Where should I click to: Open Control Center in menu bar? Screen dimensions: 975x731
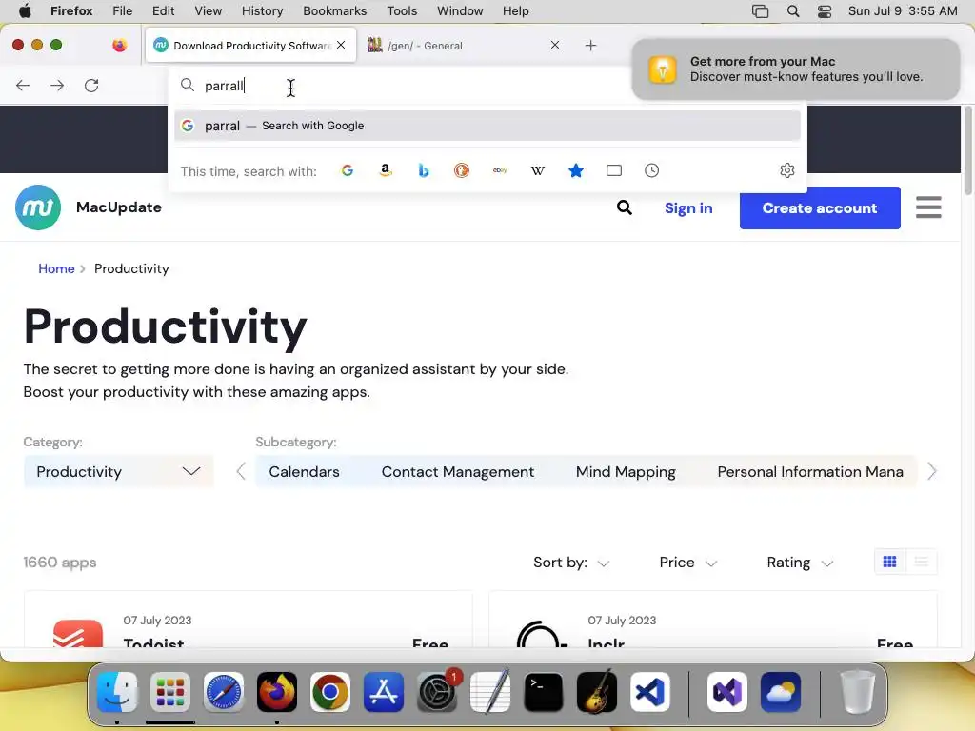point(825,10)
